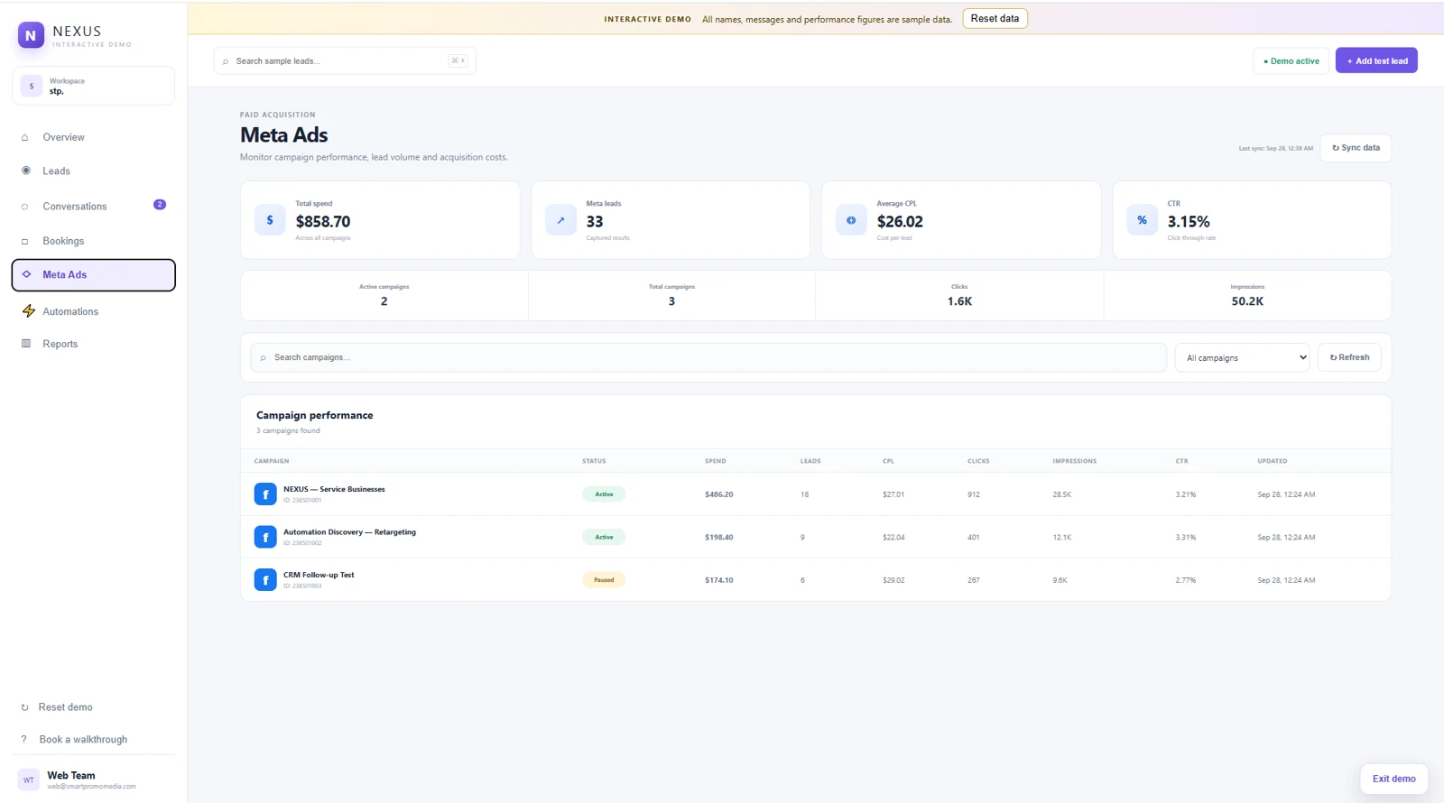The height and width of the screenshot is (803, 1444).
Task: Click the $174.10 spend value
Action: (719, 580)
